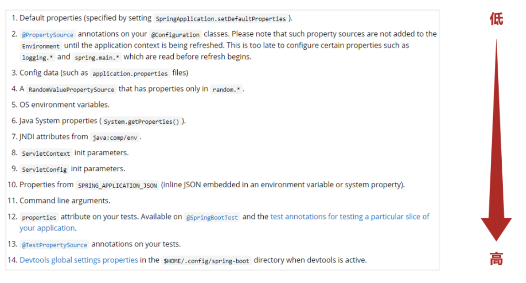526x283 pixels.
Task: Click the SPRING_APPLICATION_JSON code snippet
Action: tap(117, 186)
